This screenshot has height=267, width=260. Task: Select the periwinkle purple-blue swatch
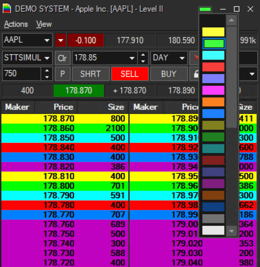(213, 79)
